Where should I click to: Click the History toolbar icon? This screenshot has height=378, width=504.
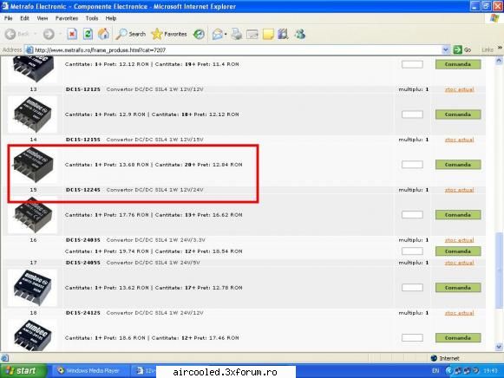199,34
